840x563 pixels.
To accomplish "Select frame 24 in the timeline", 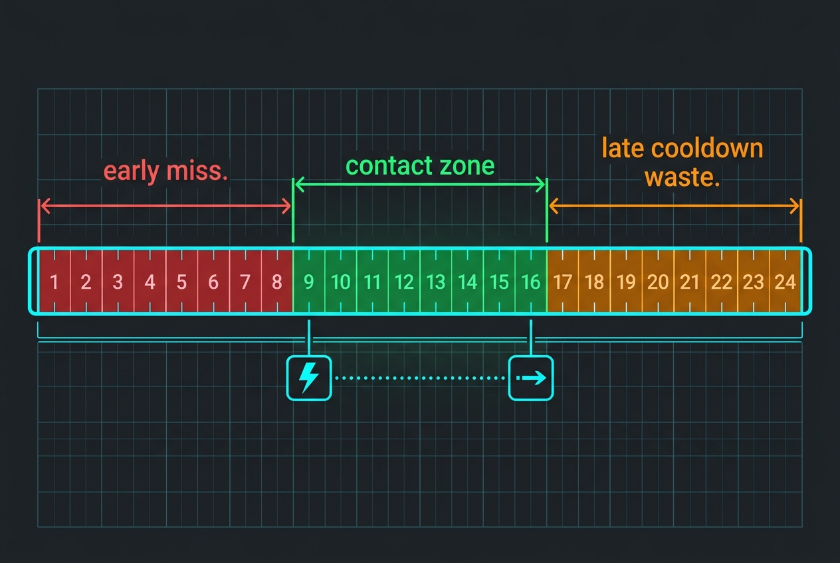I will coord(785,281).
